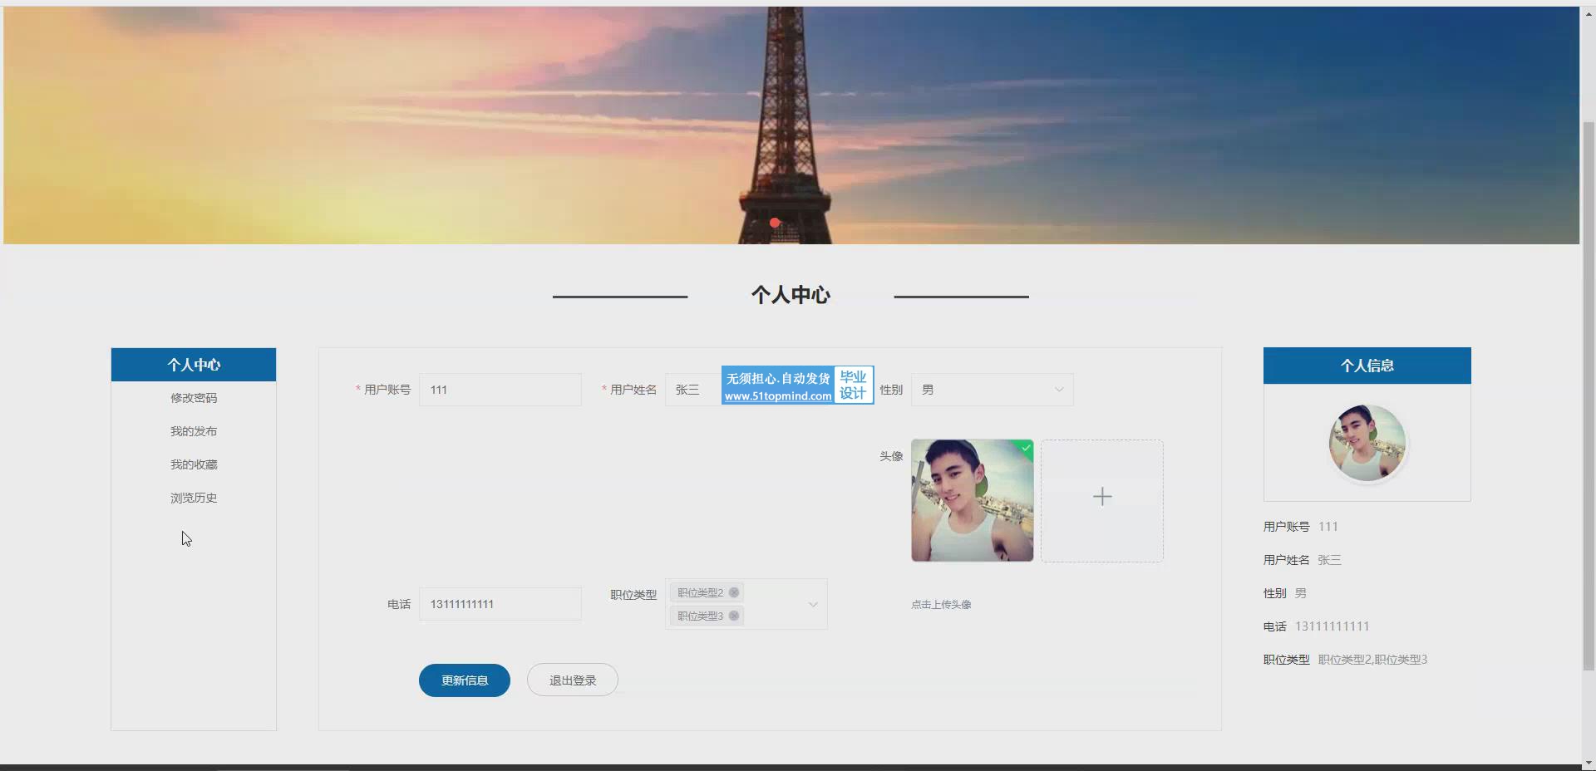Open 我的收藏 sidebar item
This screenshot has width=1596, height=771.
[194, 464]
